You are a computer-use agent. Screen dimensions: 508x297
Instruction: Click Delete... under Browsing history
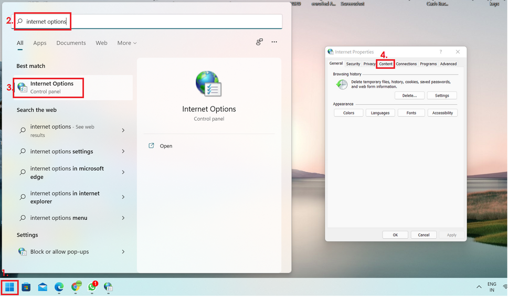click(409, 96)
